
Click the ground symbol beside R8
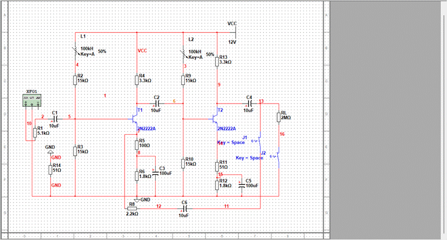(x=137, y=200)
